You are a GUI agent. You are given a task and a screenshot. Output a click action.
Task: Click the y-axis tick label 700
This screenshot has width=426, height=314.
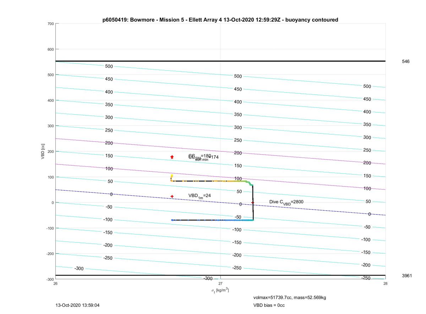coord(50,24)
